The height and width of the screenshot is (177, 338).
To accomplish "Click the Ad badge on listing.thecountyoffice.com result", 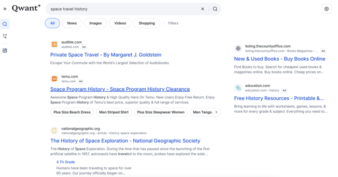I will (x=323, y=51).
